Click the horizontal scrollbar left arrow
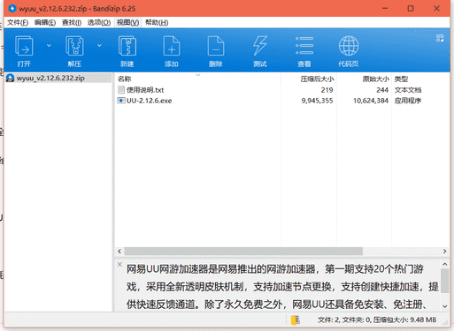The height and width of the screenshot is (331, 454). point(119,252)
